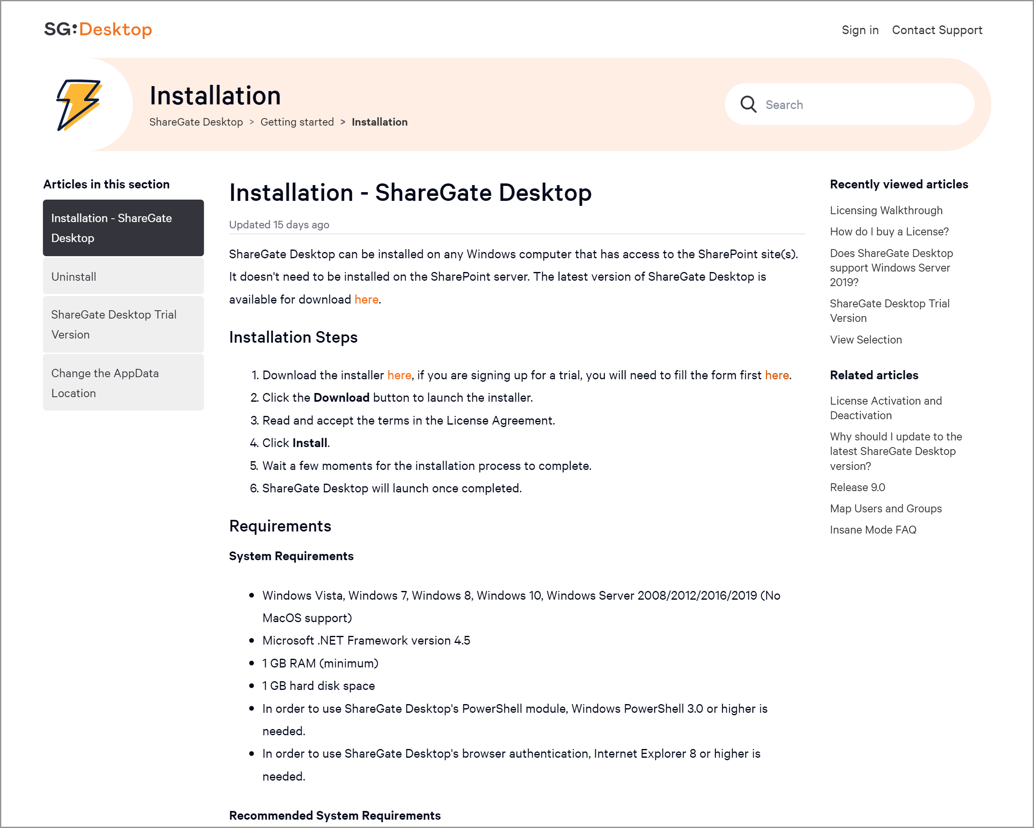
Task: Open How do I buy a License?
Action: click(889, 232)
